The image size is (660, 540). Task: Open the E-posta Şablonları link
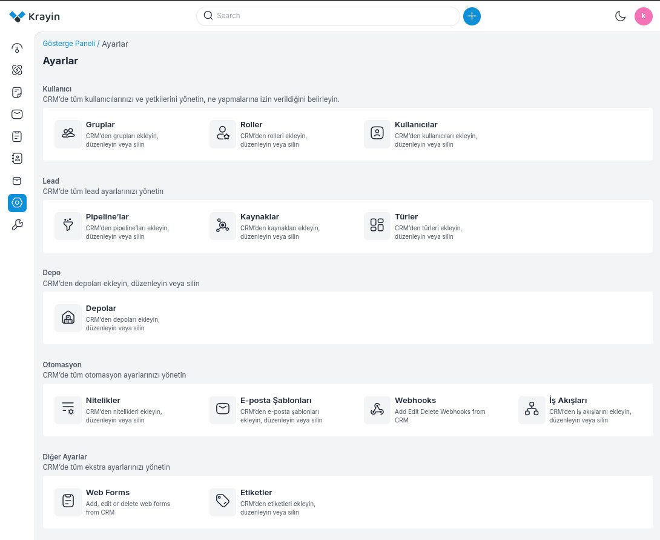tap(276, 401)
